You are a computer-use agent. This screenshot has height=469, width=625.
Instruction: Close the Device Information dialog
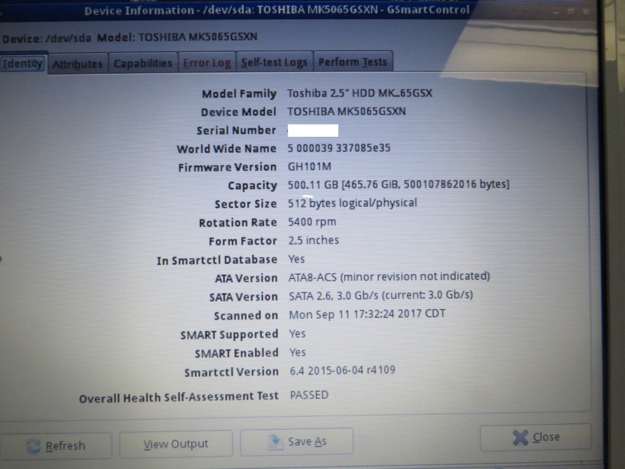coord(535,437)
